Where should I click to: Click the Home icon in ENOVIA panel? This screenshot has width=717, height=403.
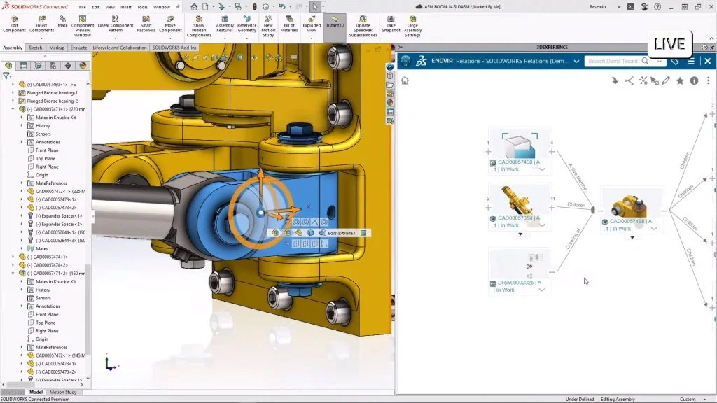(x=404, y=80)
